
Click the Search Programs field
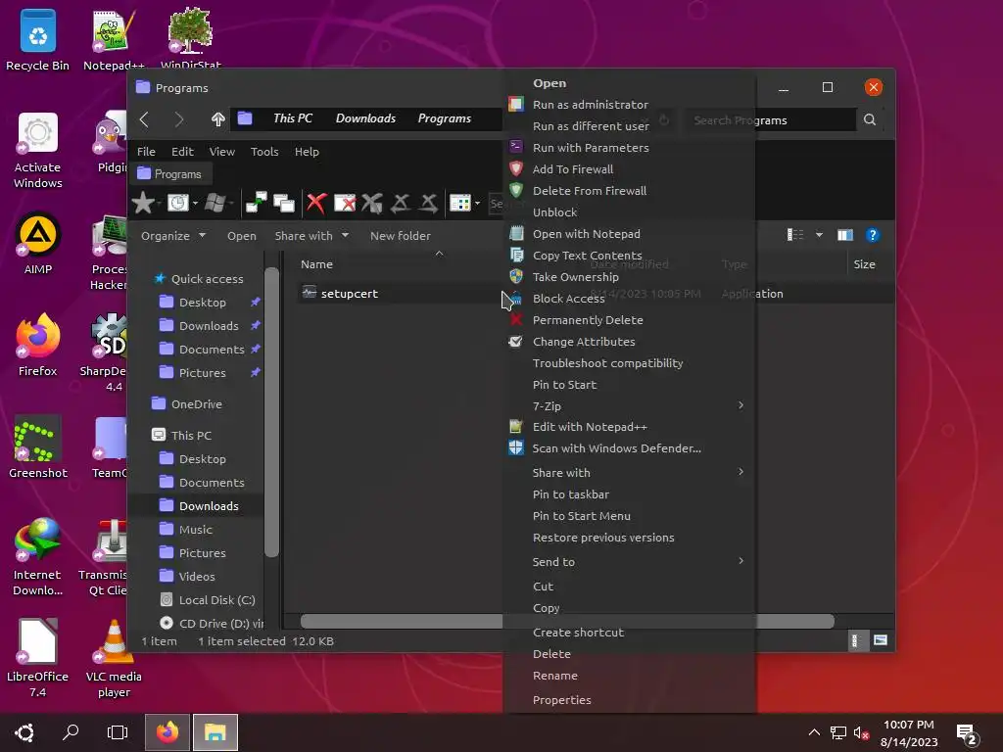771,119
